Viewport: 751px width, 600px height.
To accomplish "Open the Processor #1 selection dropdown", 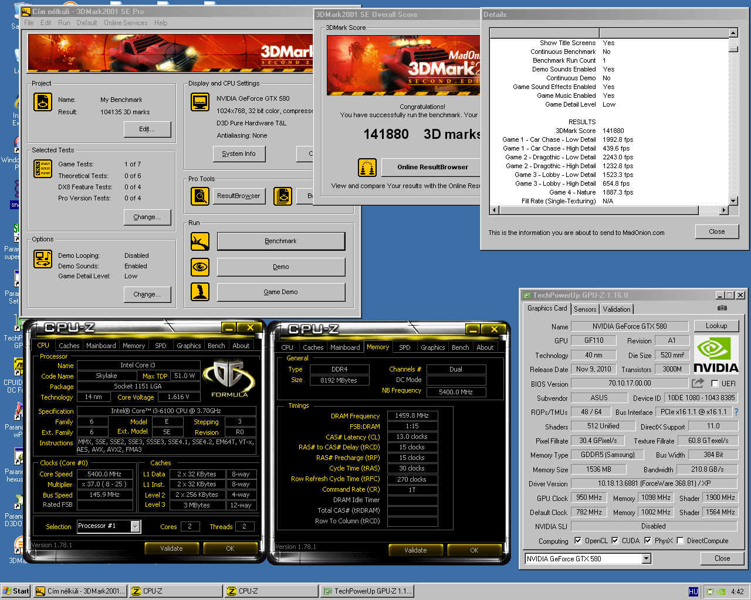I will tap(136, 526).
